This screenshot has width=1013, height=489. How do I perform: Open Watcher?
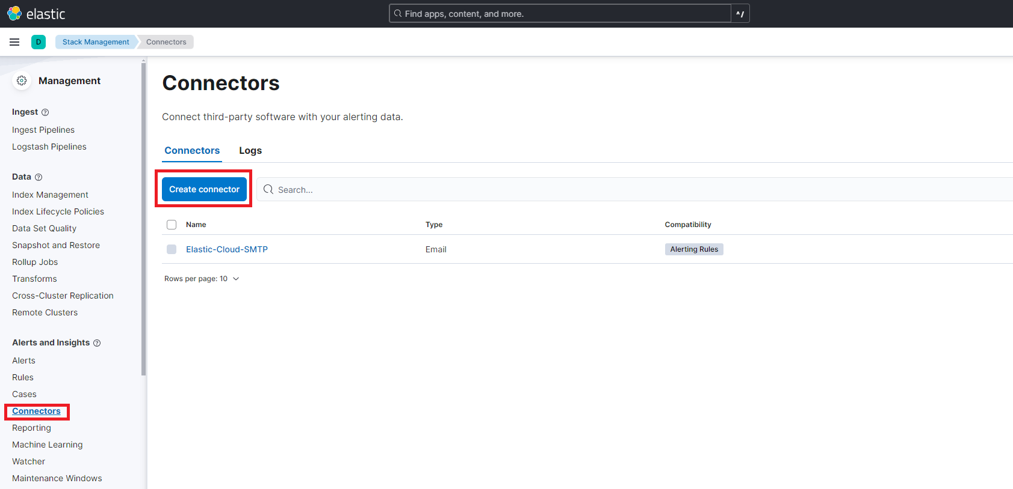coord(28,461)
